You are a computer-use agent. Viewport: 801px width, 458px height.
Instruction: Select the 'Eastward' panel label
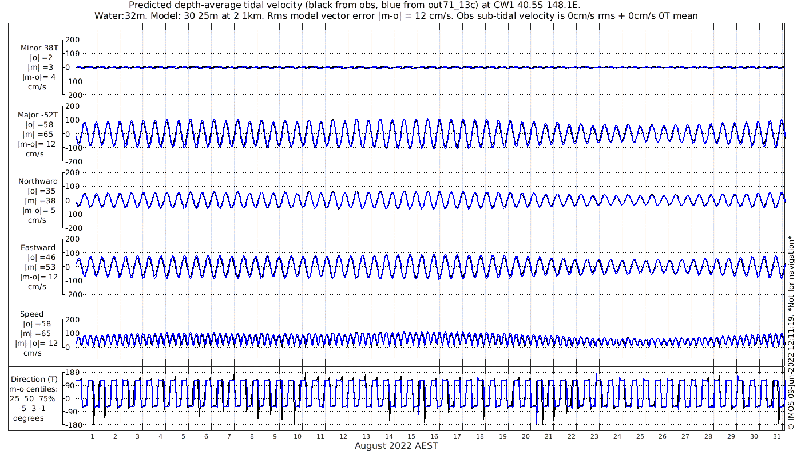point(38,248)
